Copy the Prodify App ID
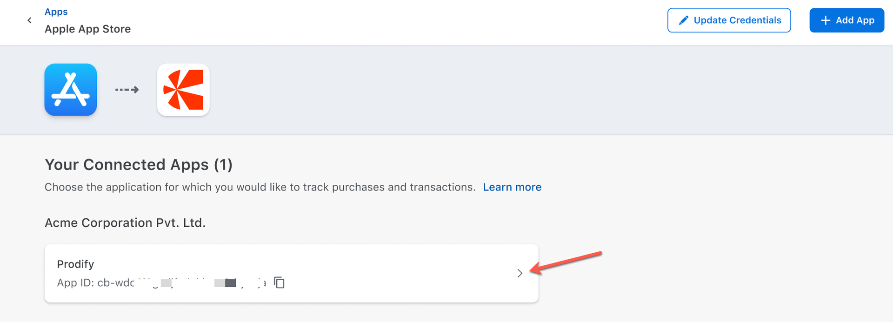The height and width of the screenshot is (322, 893). 279,283
